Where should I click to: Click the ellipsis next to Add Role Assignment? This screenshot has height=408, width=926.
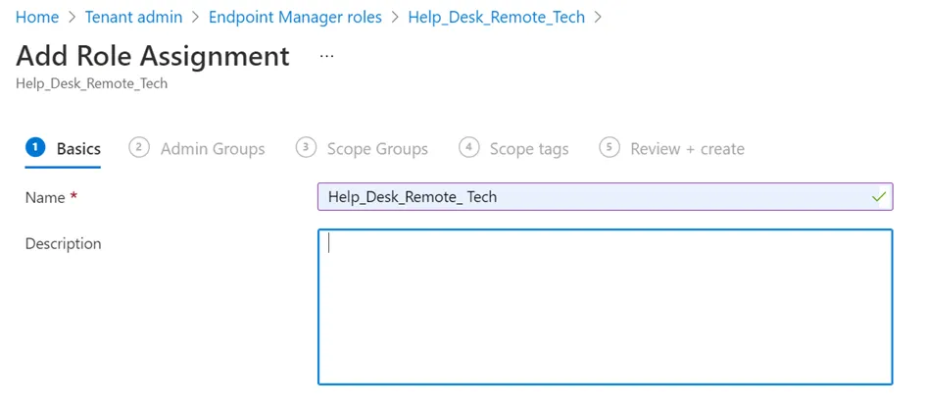(x=326, y=57)
